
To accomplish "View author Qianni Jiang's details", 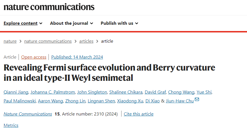I will 16,92.
